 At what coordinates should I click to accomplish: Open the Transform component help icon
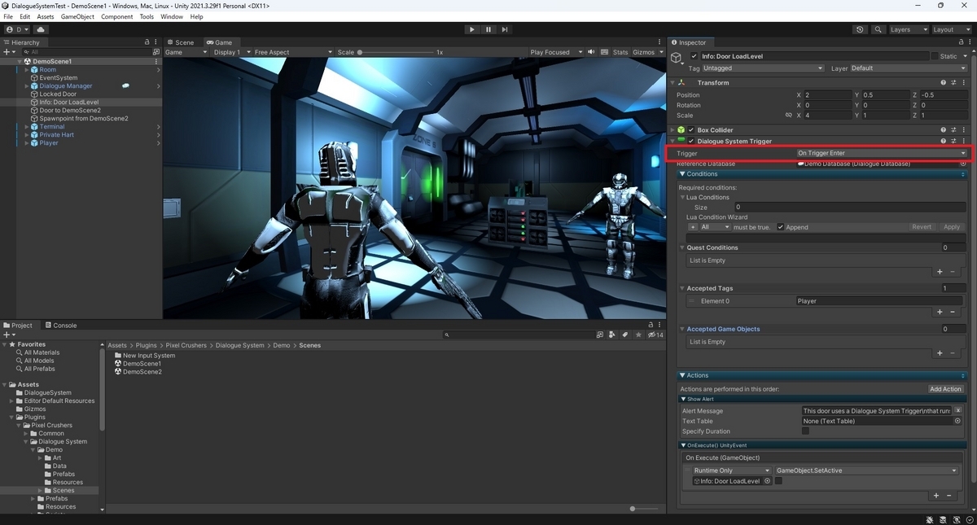click(x=944, y=83)
